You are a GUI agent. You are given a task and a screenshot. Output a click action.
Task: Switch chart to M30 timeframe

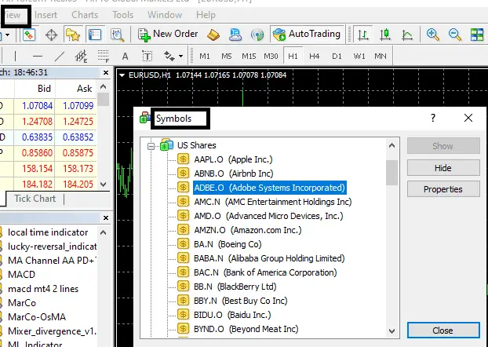[x=271, y=57]
